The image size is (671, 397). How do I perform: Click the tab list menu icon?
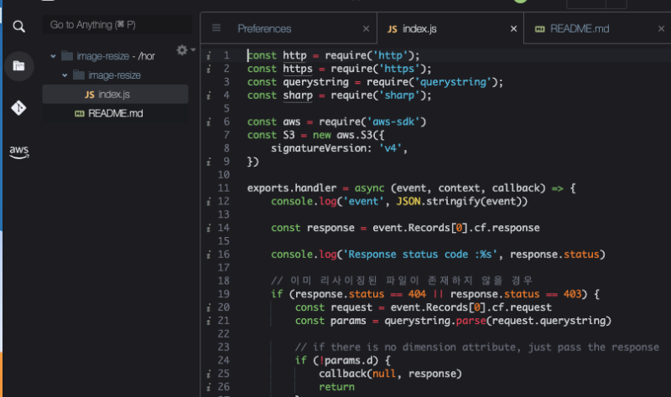tap(216, 28)
